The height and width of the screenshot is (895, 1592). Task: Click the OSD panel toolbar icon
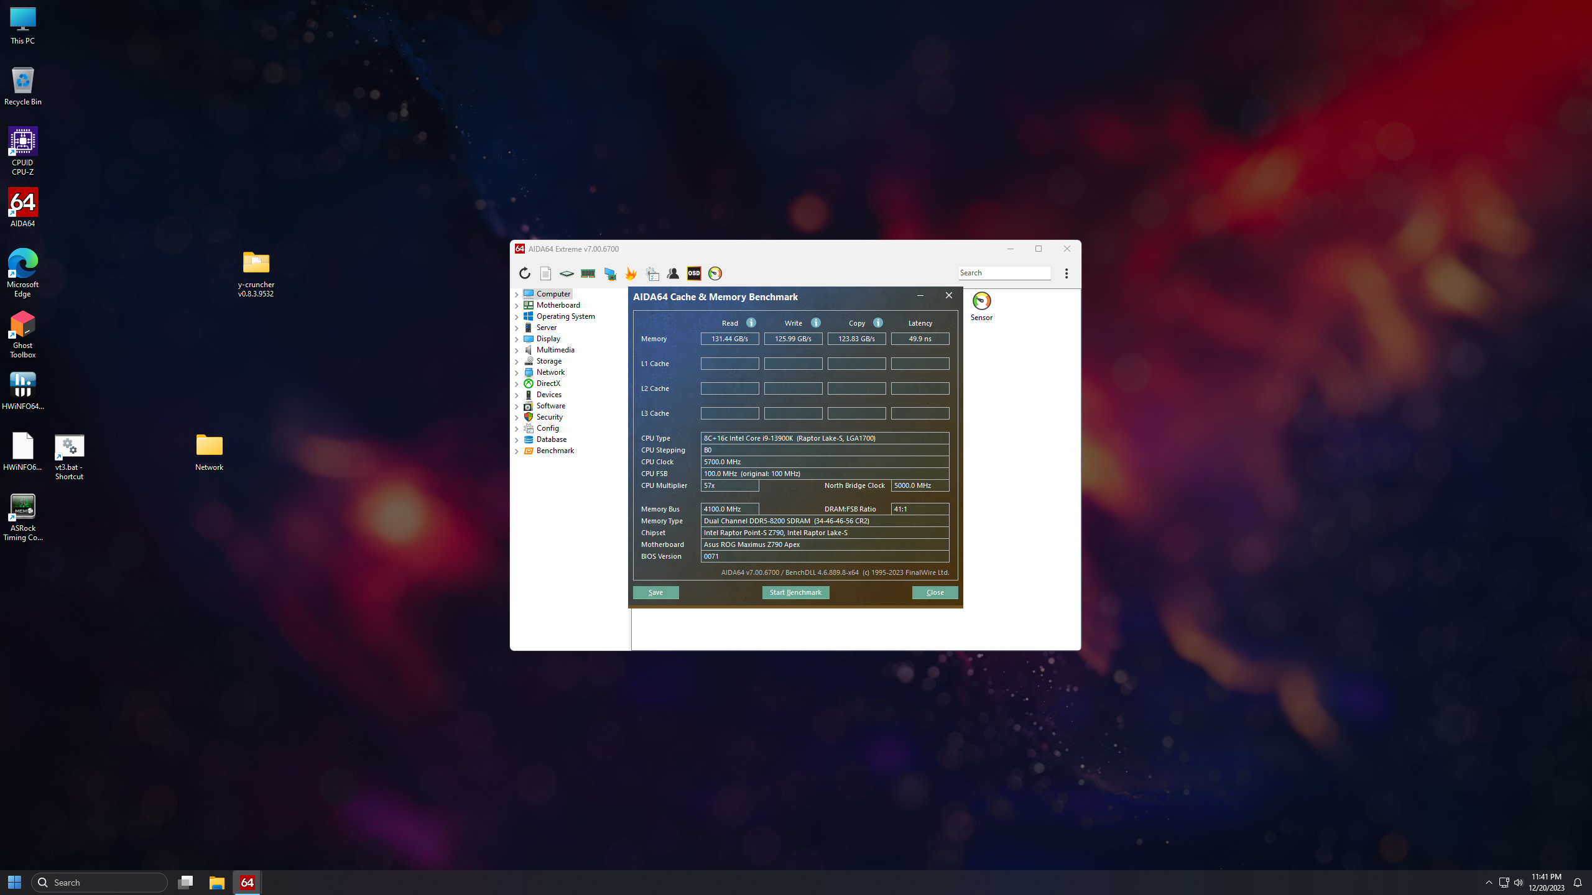[694, 273]
